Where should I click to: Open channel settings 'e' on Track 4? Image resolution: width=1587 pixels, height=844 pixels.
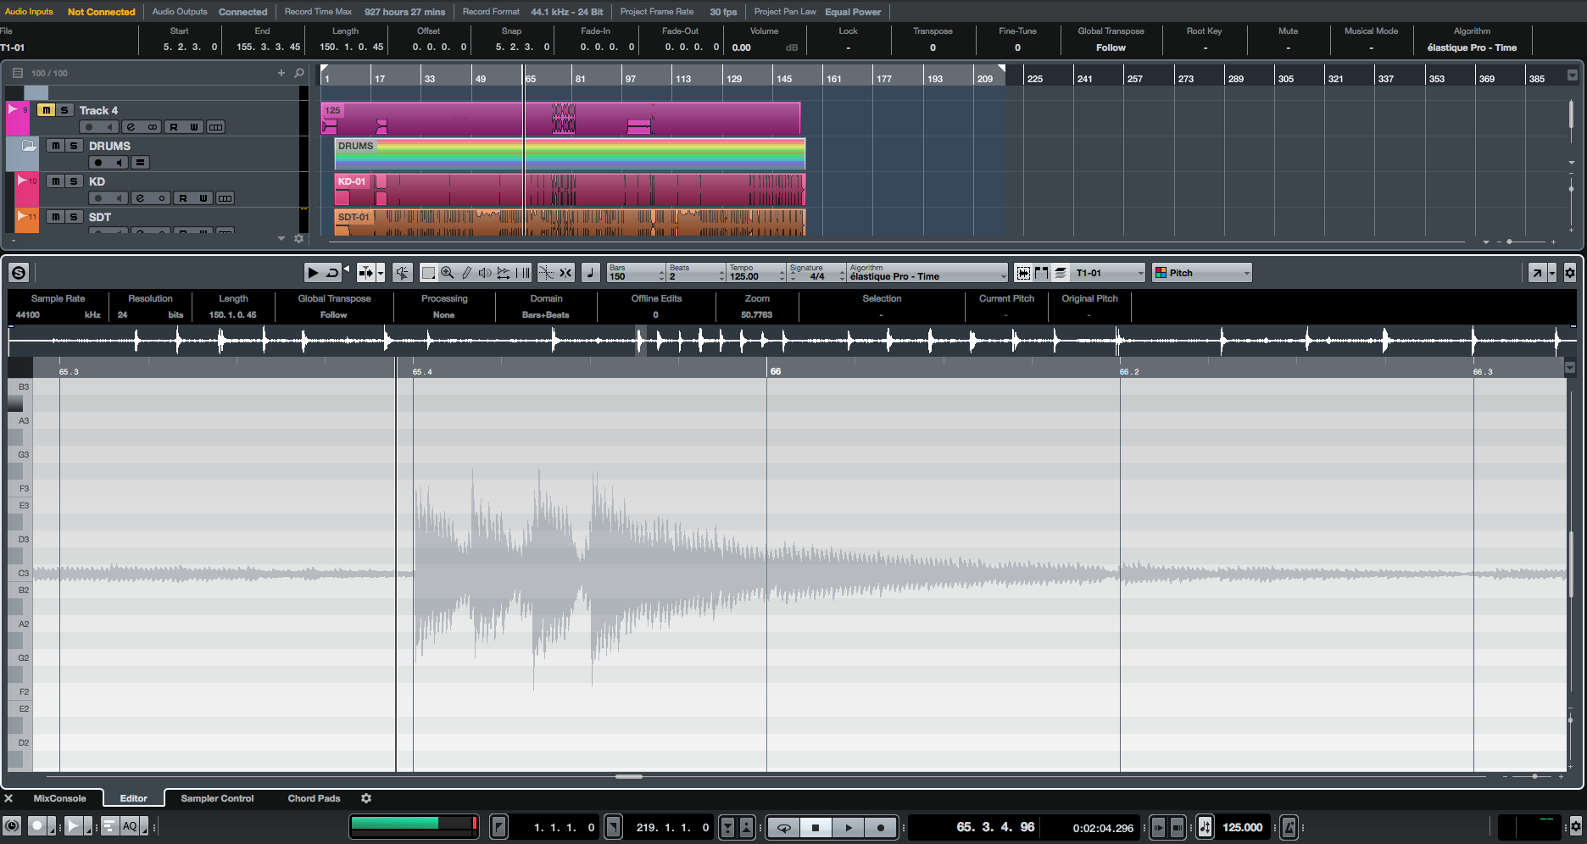pos(131,127)
